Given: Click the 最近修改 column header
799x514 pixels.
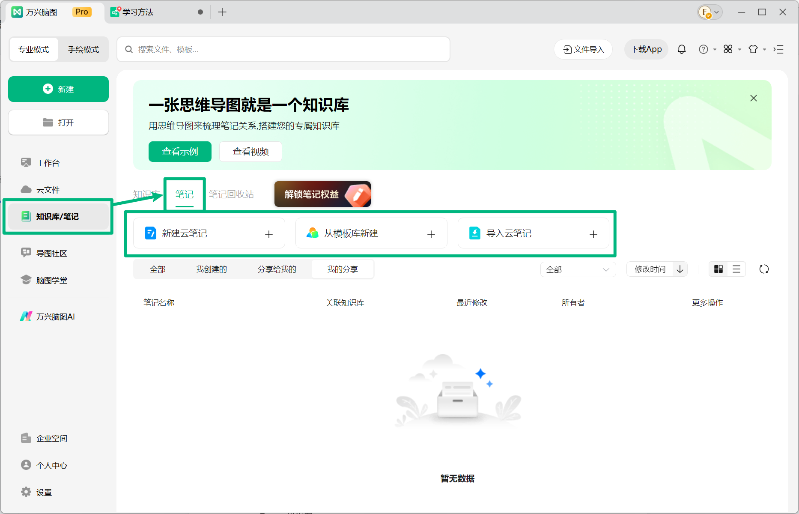Looking at the screenshot, I should point(472,303).
